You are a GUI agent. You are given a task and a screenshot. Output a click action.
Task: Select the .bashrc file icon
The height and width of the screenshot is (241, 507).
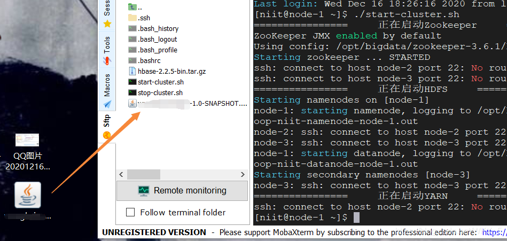[132, 60]
